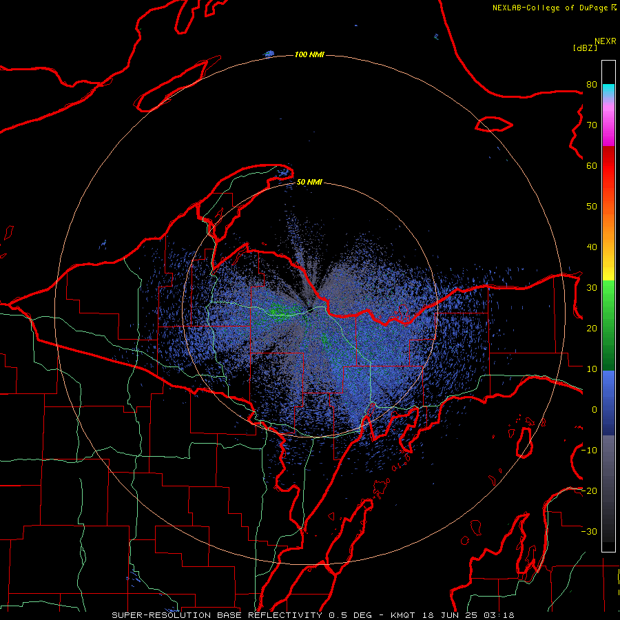The height and width of the screenshot is (620, 620).
Task: Click the 50 dBZ scale value
Action: 592,207
